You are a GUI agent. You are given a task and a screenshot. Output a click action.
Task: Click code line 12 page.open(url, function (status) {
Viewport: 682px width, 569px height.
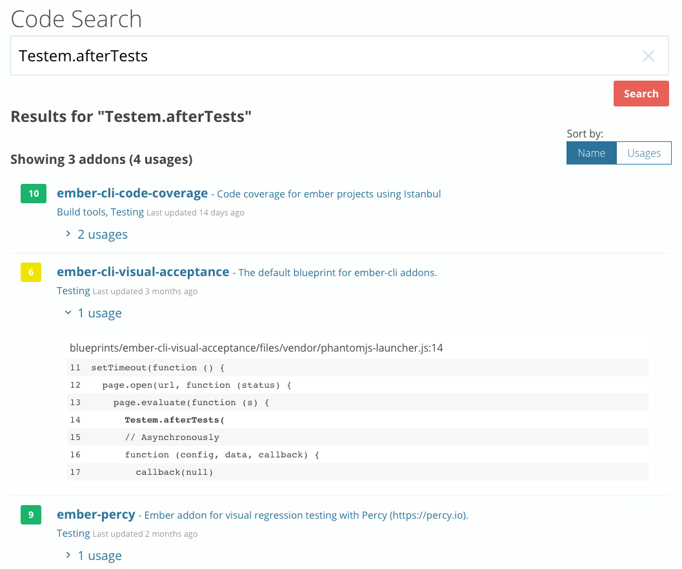pos(357,385)
